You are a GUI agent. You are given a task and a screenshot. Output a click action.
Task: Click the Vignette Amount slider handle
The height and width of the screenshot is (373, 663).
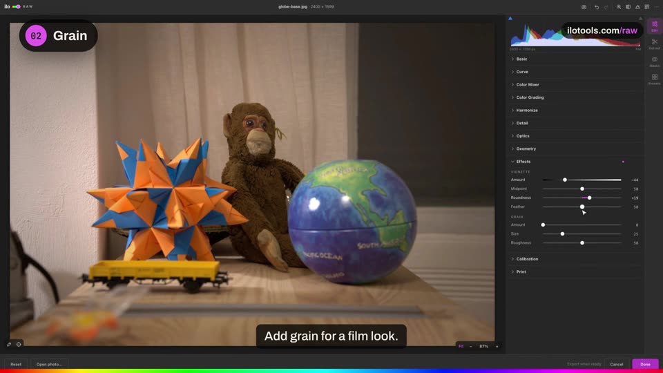[565, 180]
